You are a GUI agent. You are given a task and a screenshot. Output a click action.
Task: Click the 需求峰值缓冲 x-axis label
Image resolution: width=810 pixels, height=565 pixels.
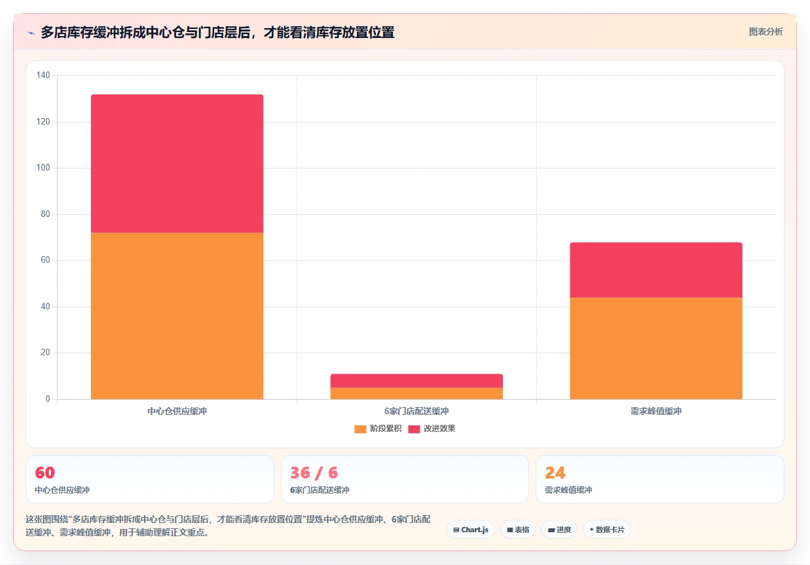click(x=656, y=412)
